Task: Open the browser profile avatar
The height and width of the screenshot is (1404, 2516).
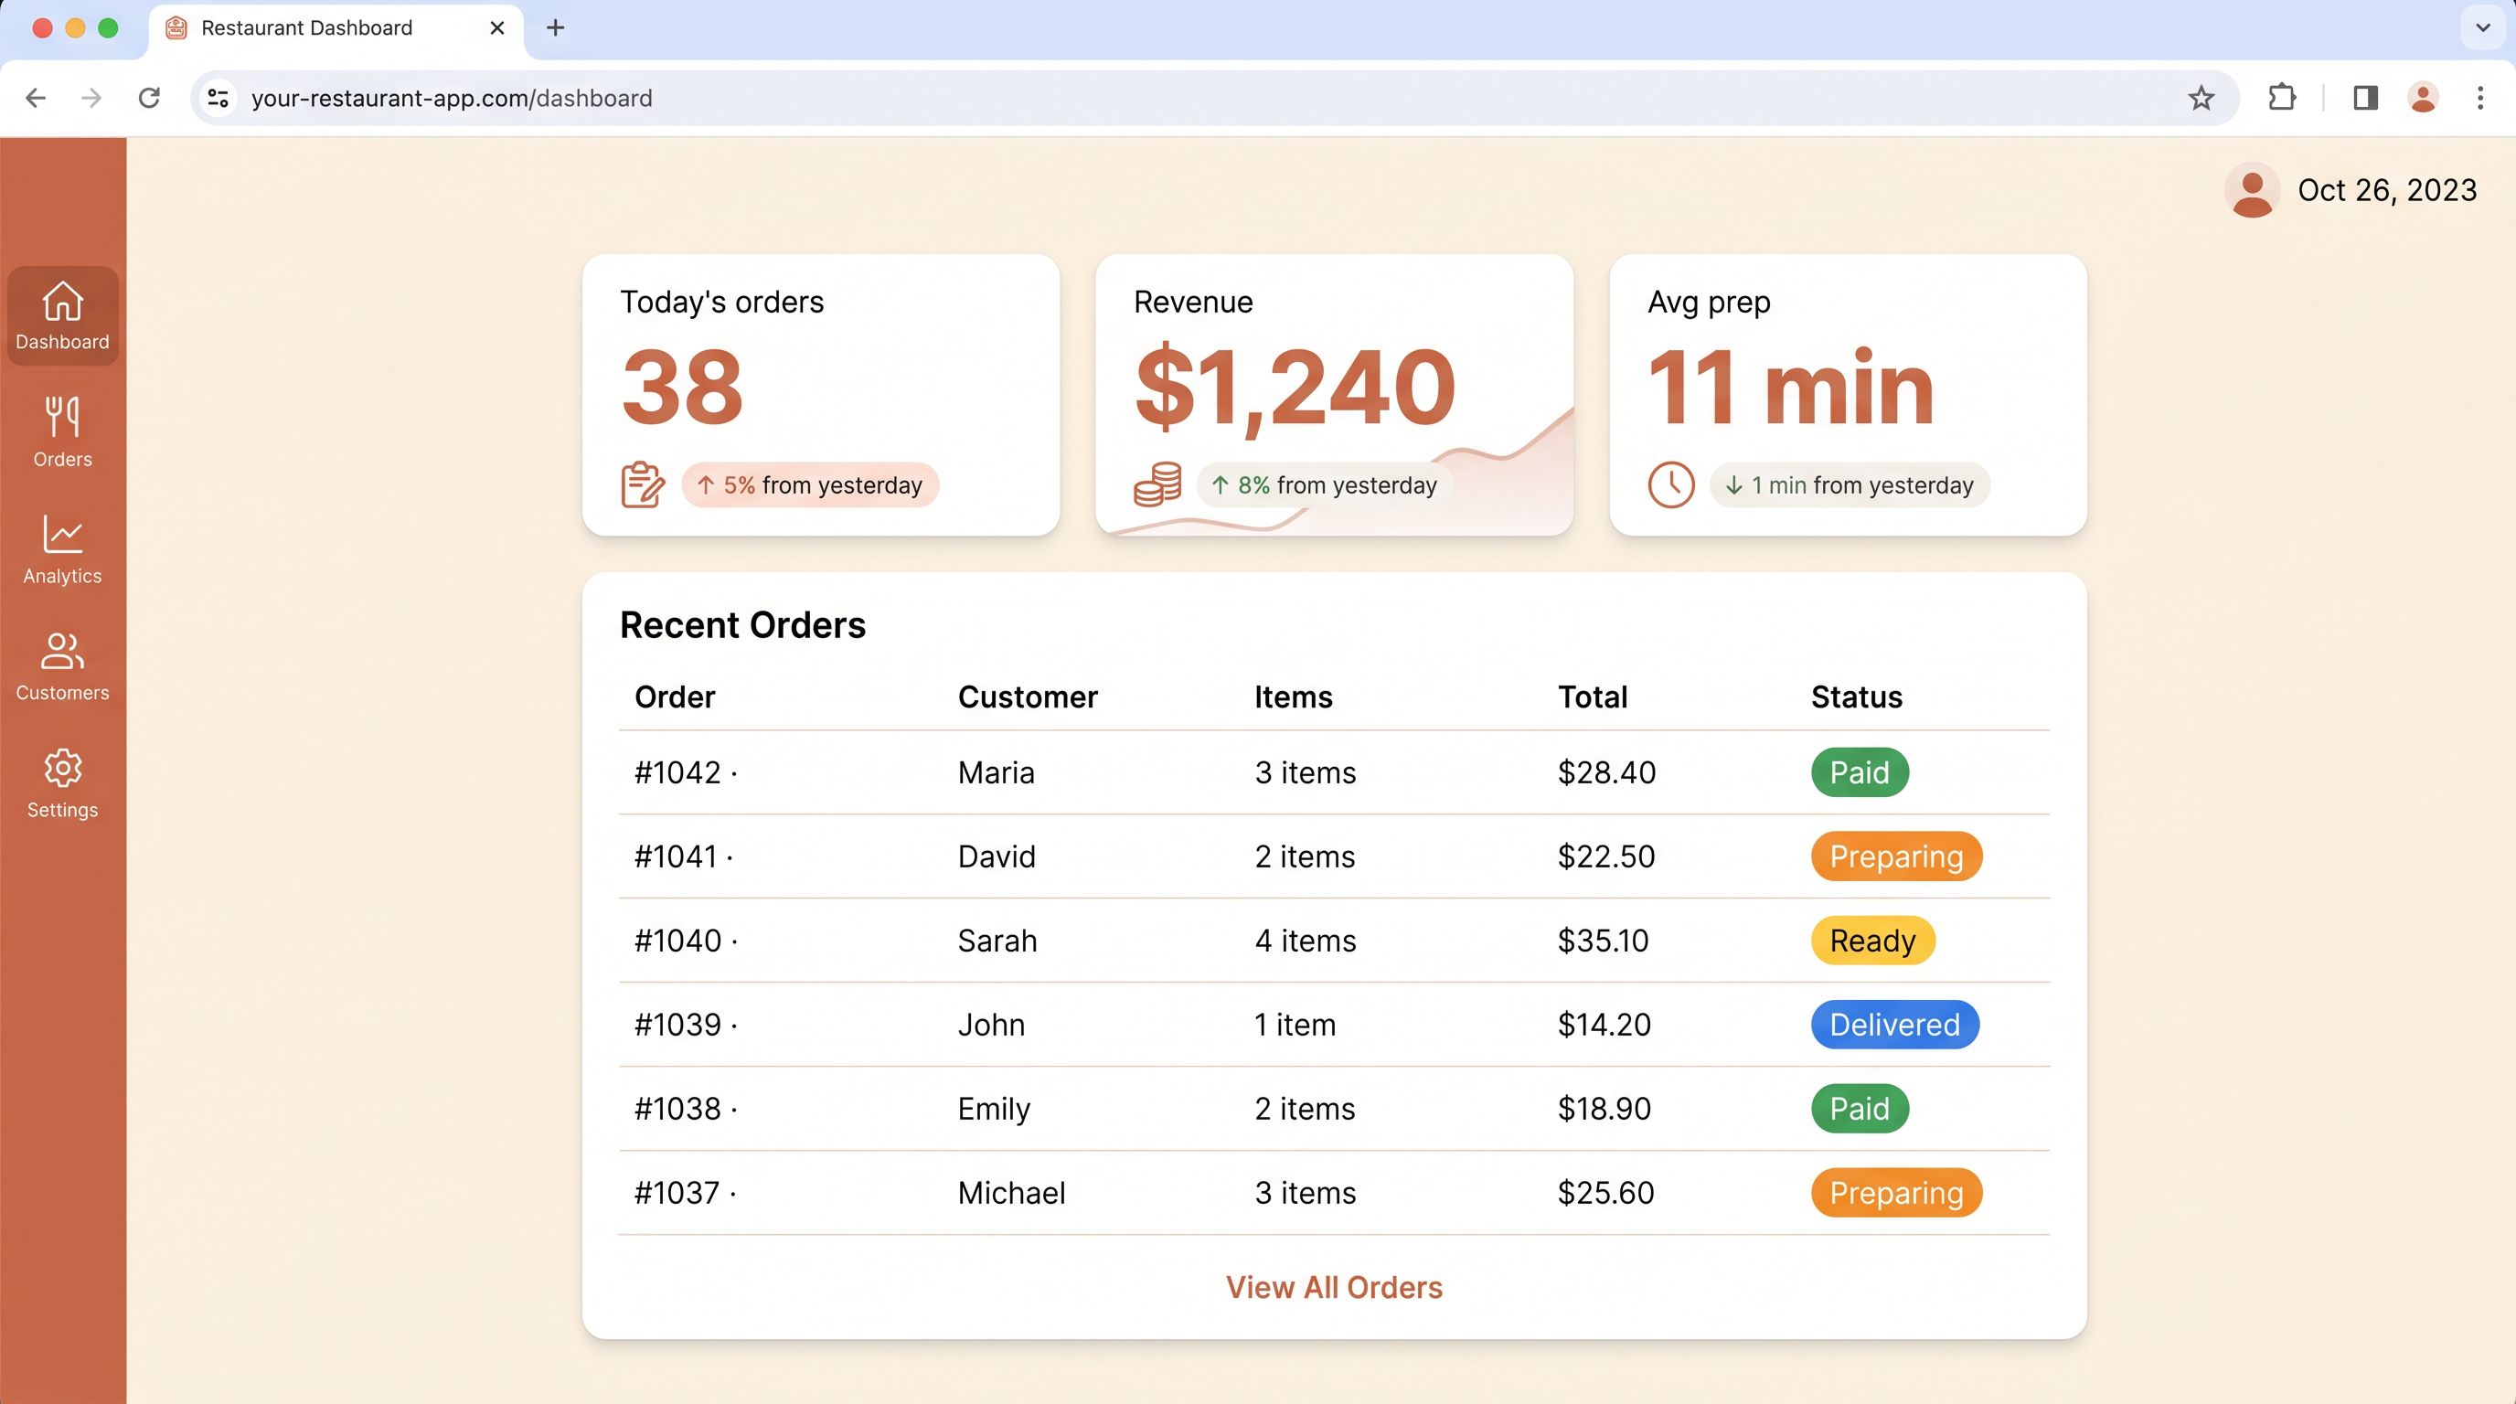Action: tap(2424, 98)
